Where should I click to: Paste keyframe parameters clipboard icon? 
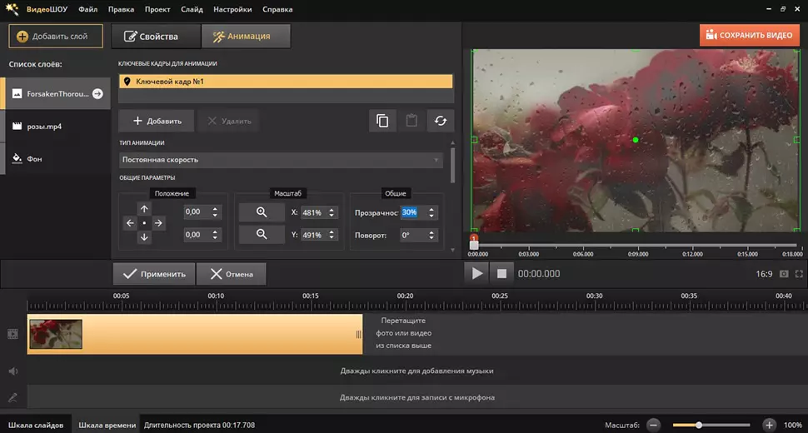point(411,121)
